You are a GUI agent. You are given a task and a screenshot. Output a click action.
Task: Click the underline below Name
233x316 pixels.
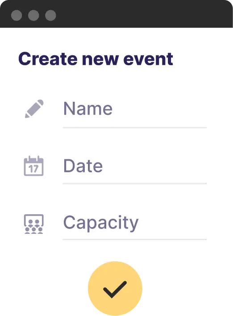coord(135,128)
